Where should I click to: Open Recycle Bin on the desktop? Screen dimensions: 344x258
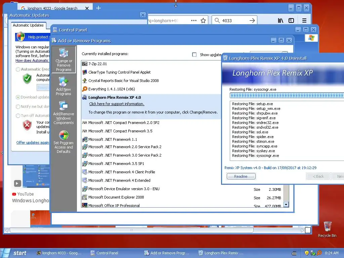click(x=327, y=229)
